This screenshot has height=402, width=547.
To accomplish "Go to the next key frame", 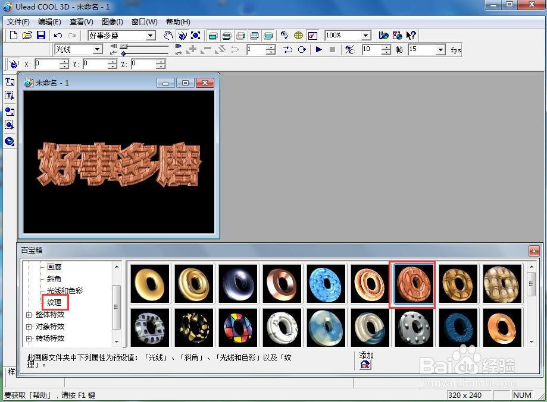I will tap(179, 52).
